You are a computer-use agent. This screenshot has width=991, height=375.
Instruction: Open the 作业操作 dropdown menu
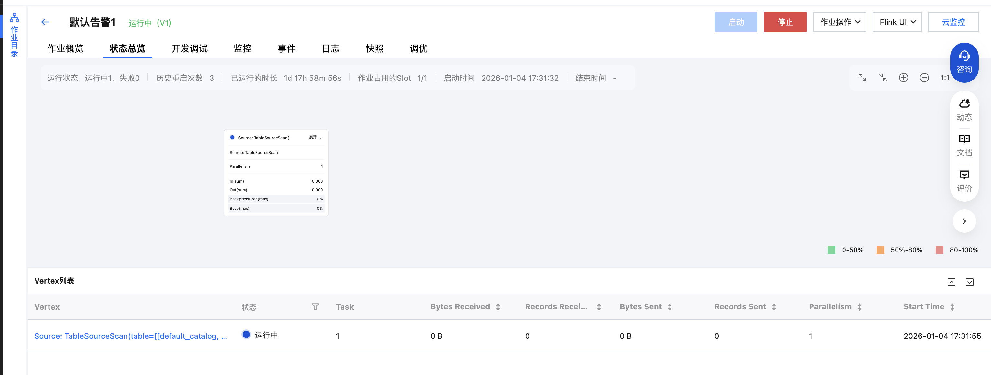(839, 22)
